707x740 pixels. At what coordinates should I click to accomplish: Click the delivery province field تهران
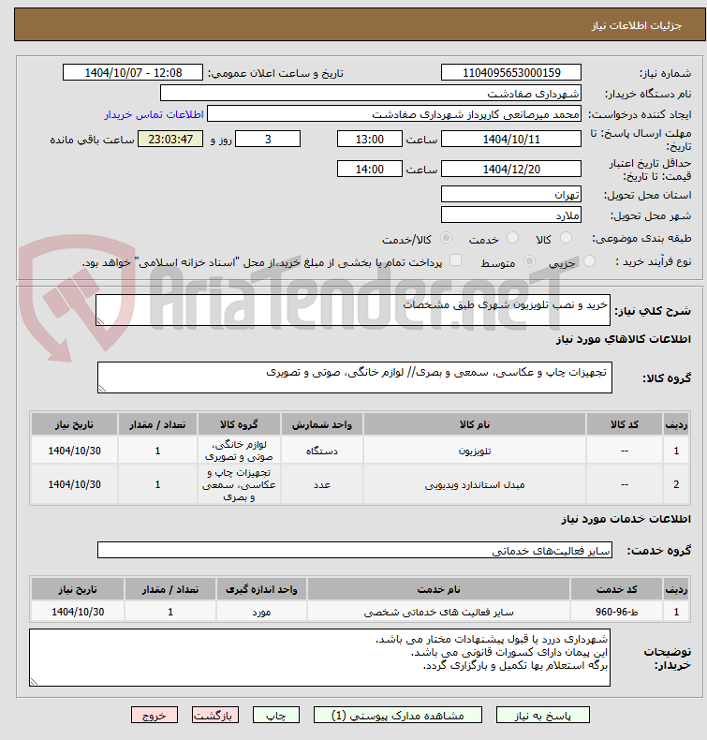click(x=510, y=194)
